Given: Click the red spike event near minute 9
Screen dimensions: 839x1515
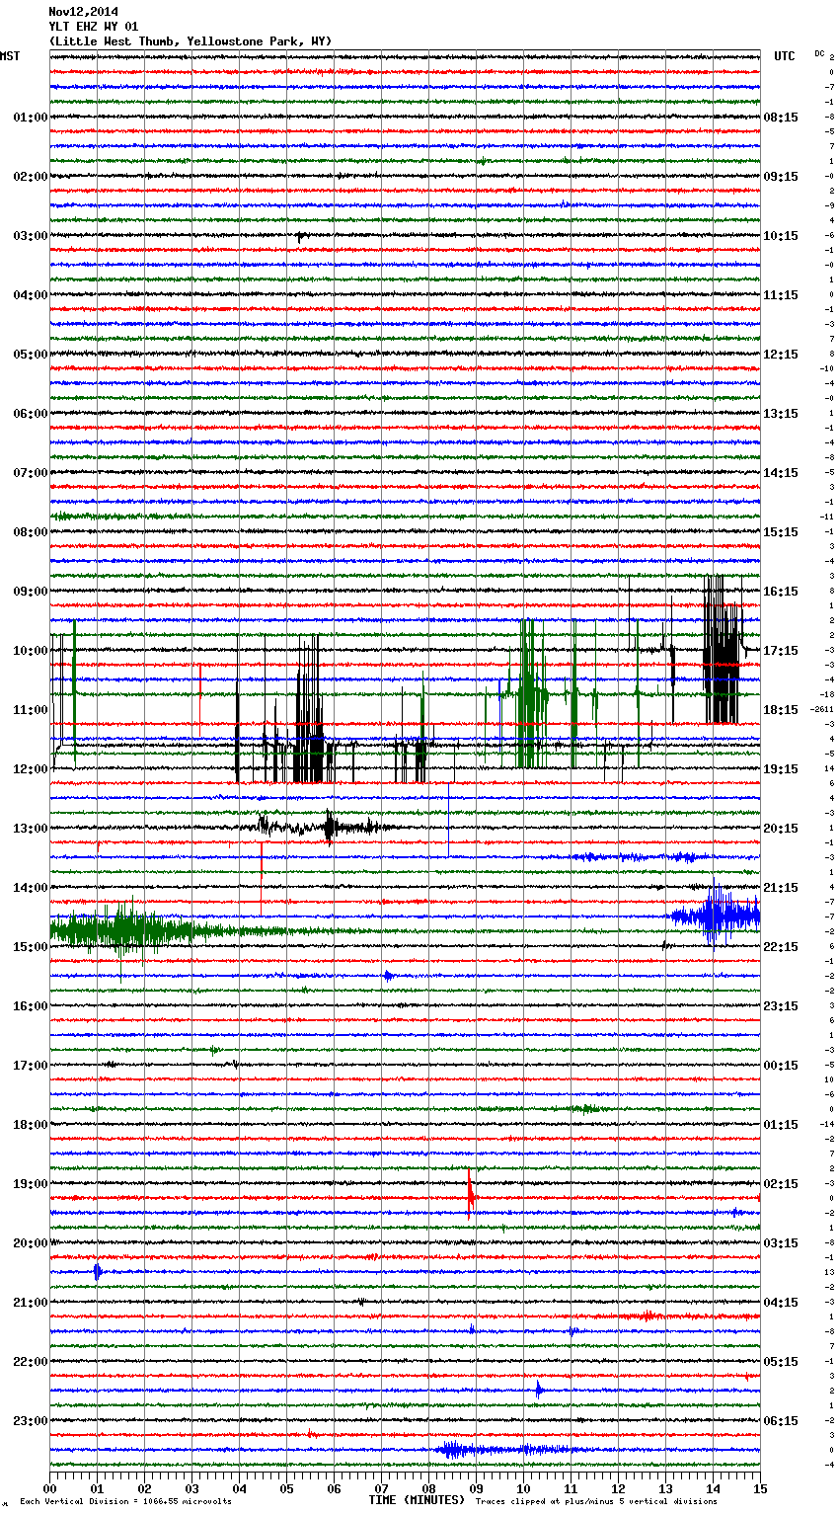Looking at the screenshot, I should [x=471, y=1194].
